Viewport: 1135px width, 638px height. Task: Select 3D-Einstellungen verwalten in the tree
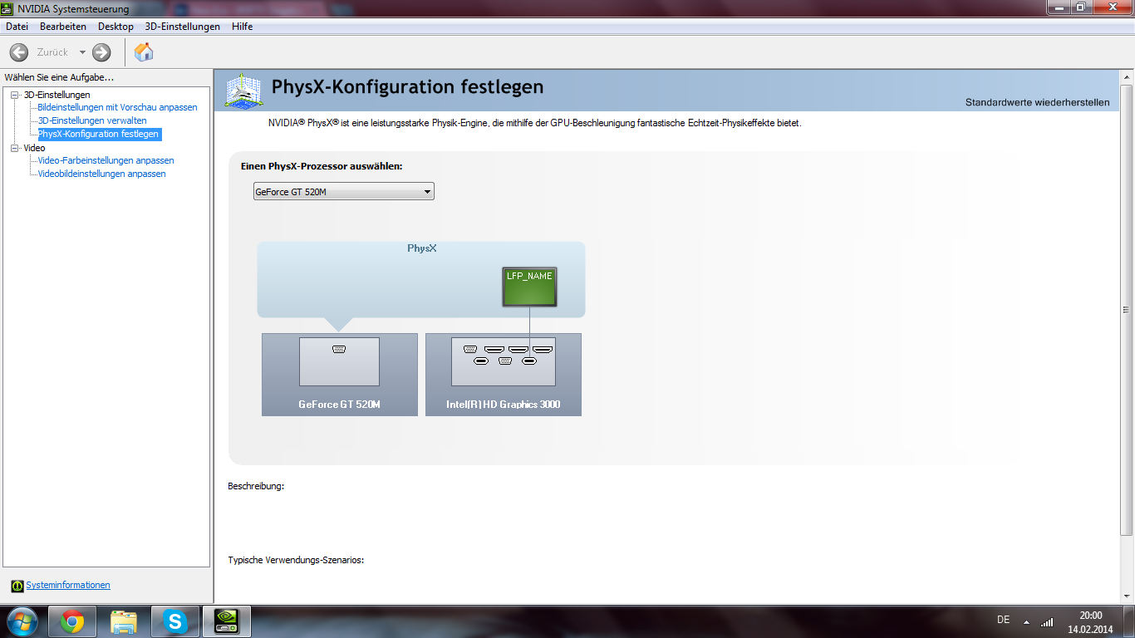92,120
